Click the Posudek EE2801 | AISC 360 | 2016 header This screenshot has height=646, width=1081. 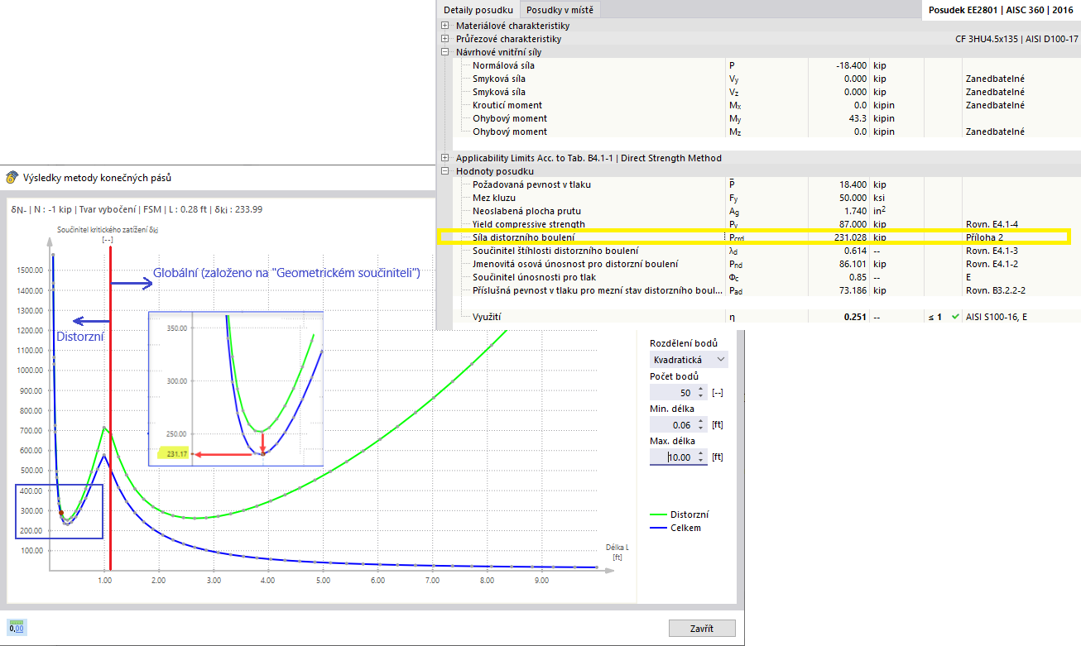click(x=1002, y=10)
